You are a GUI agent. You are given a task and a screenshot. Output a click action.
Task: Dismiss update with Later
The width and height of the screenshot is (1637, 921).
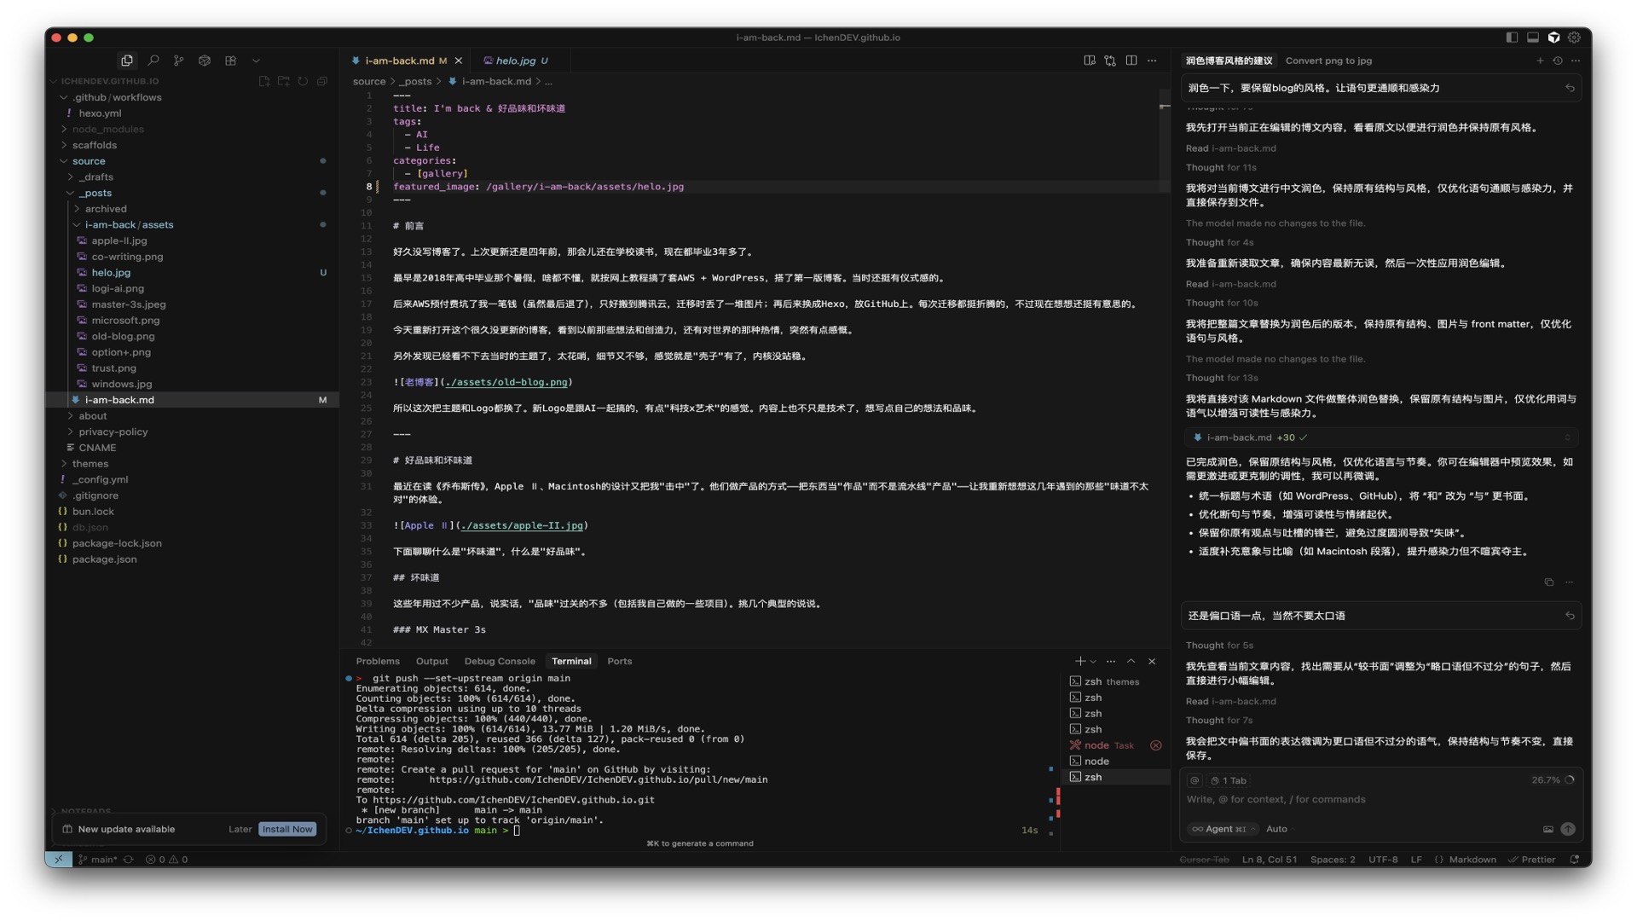point(240,830)
